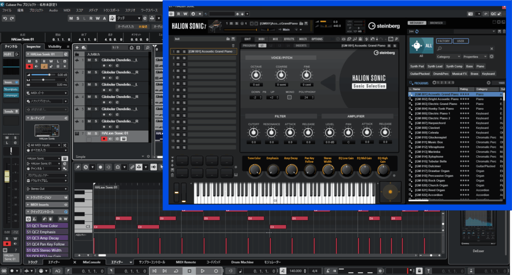Collapse the Quick Controls Inspector section
The image size is (512, 275).
point(47,211)
